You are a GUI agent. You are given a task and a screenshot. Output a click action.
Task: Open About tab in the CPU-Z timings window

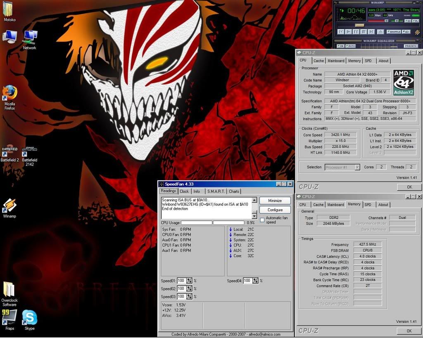tap(383, 205)
